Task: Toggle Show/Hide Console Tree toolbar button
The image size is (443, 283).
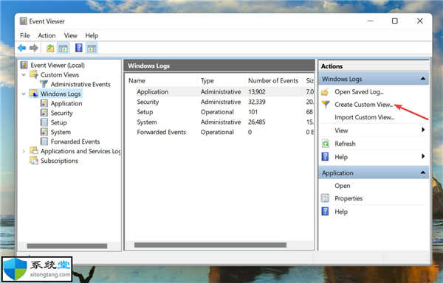Action: tap(63, 48)
